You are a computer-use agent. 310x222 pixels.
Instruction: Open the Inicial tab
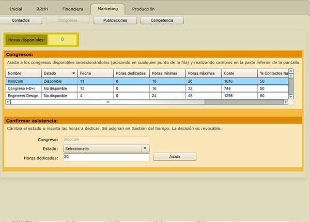point(16,9)
